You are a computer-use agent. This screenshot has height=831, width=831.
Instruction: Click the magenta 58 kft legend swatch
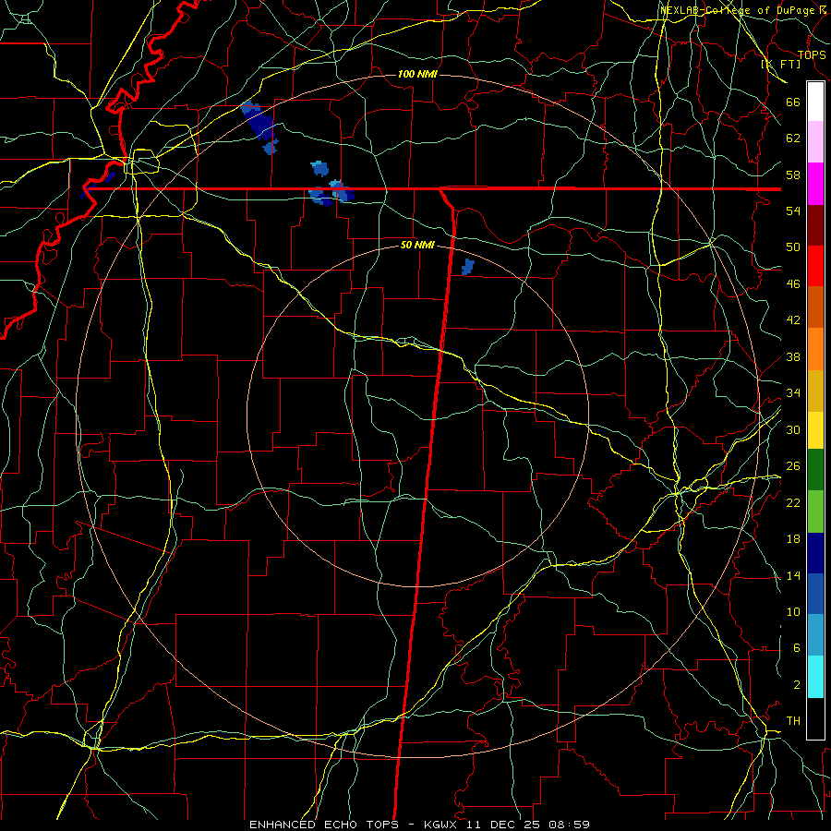coord(815,184)
